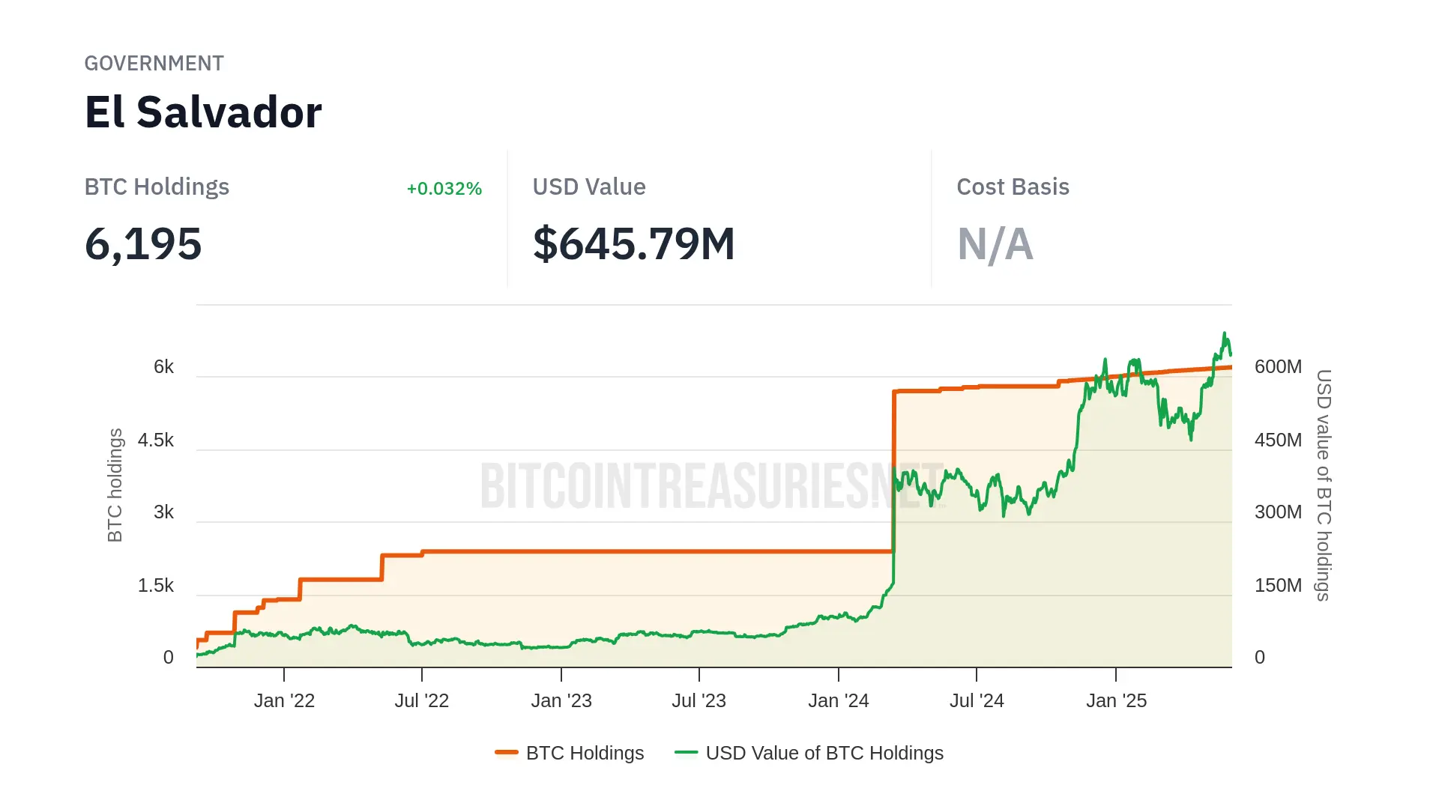The image size is (1439, 809).
Task: Toggle the BTC Holdings legend series
Action: coord(585,753)
